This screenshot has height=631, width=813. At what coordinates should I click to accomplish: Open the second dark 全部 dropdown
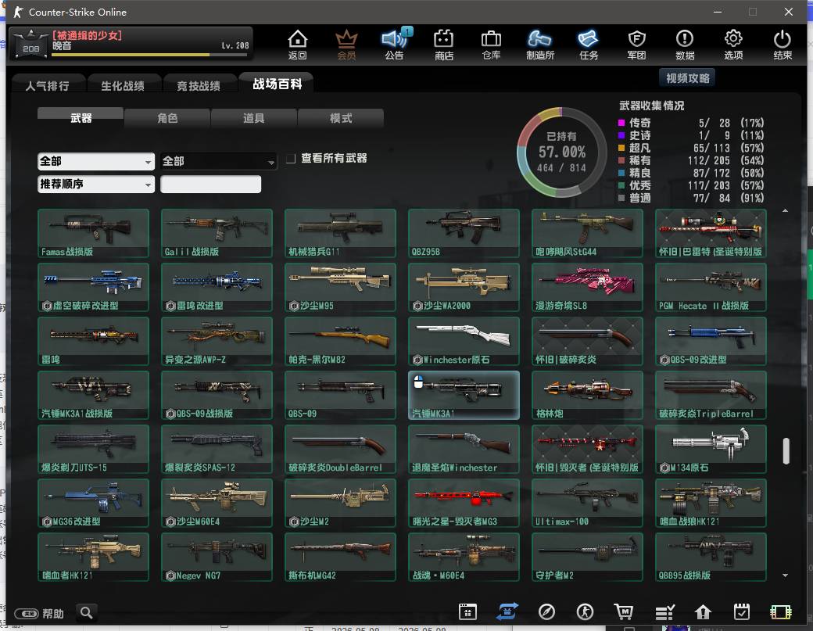coord(218,161)
